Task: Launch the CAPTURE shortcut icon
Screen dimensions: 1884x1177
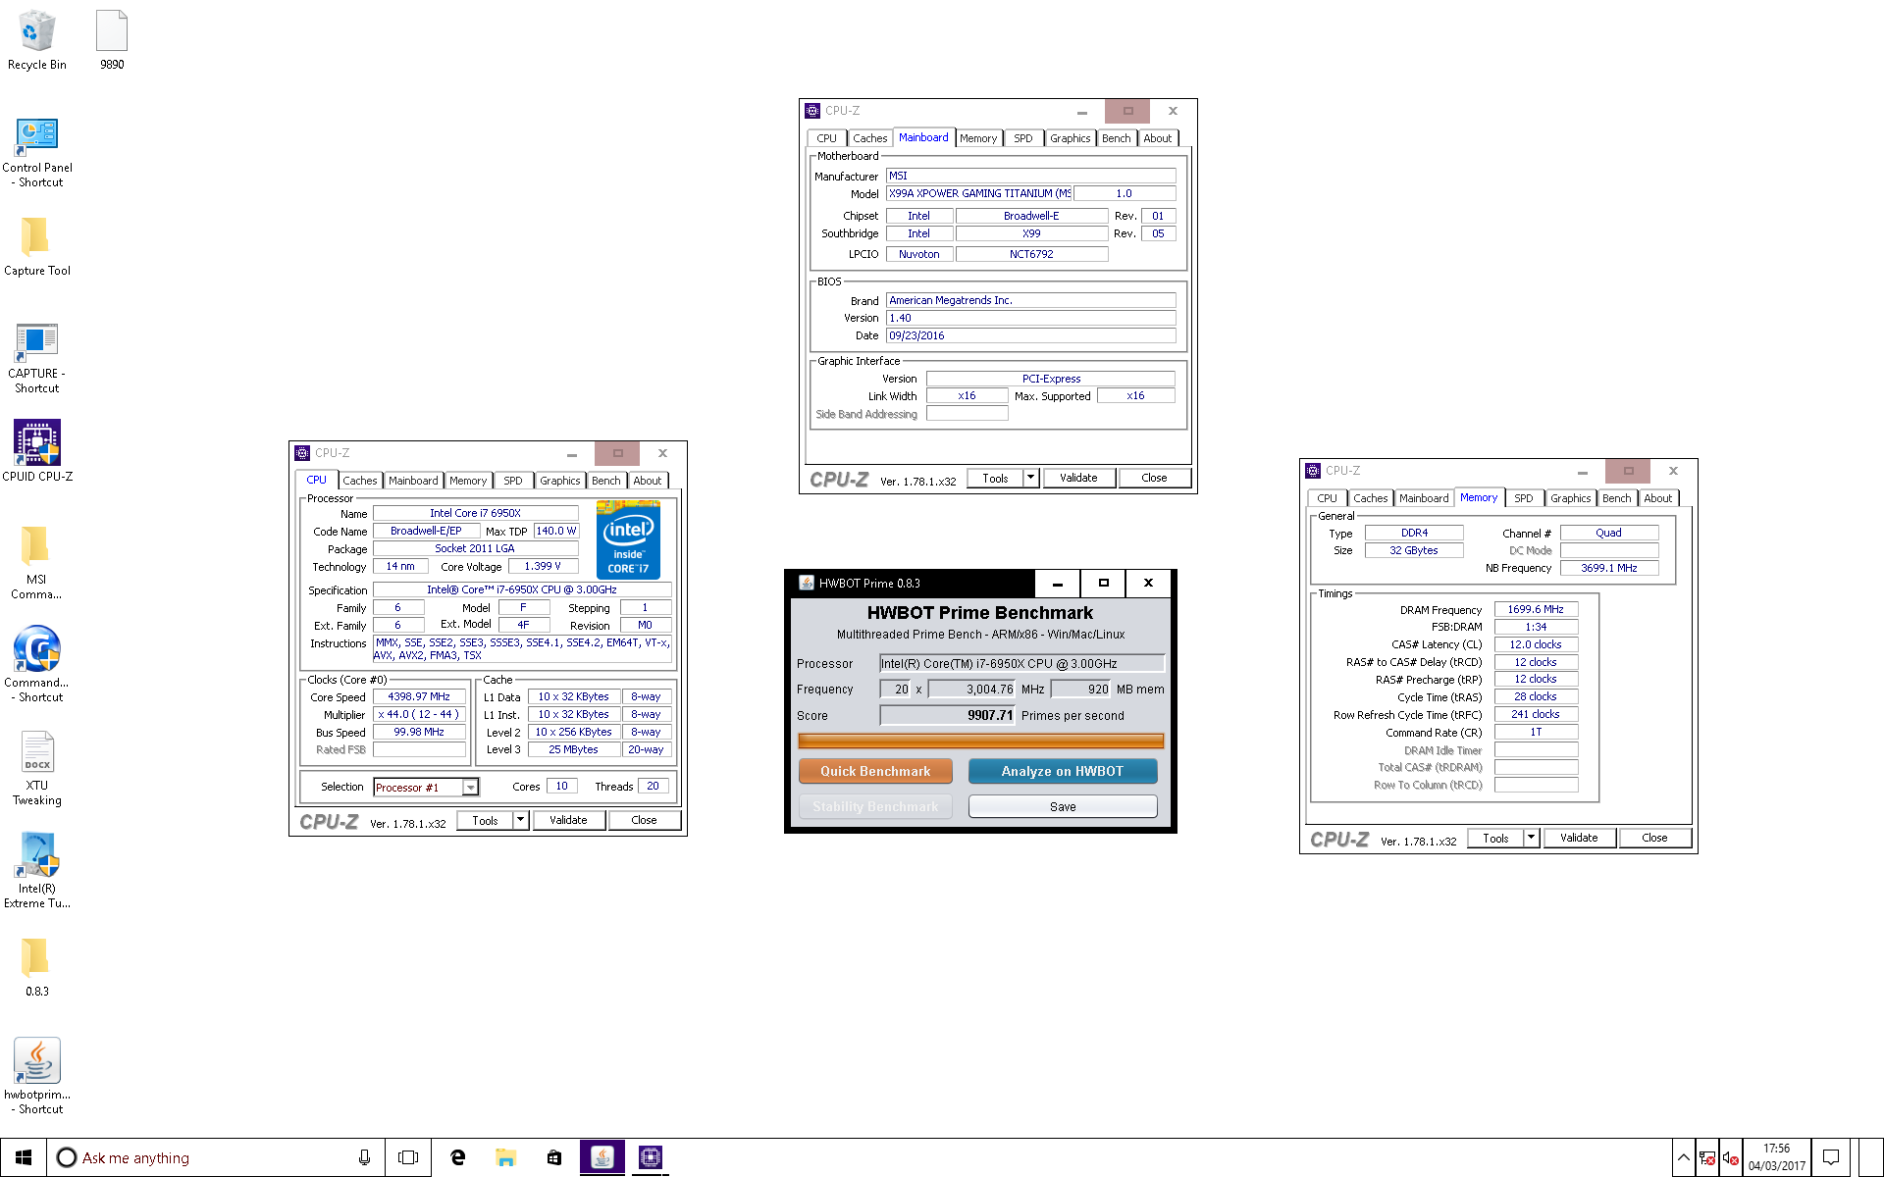Action: coord(37,358)
